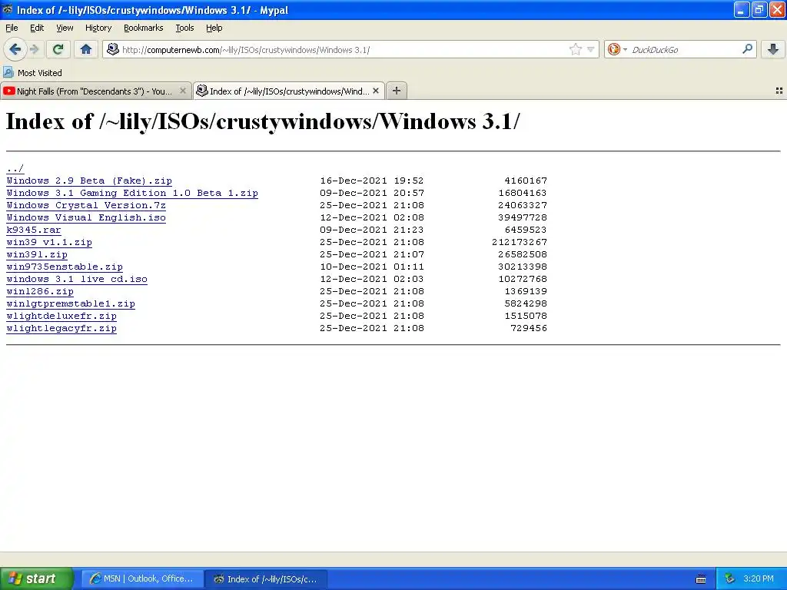Viewport: 787px width, 590px height.
Task: Click the on-screen keyboard taskbar icon
Action: (x=701, y=579)
